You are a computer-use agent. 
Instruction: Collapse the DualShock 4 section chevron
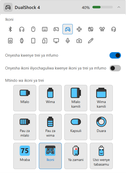pos(119,7)
